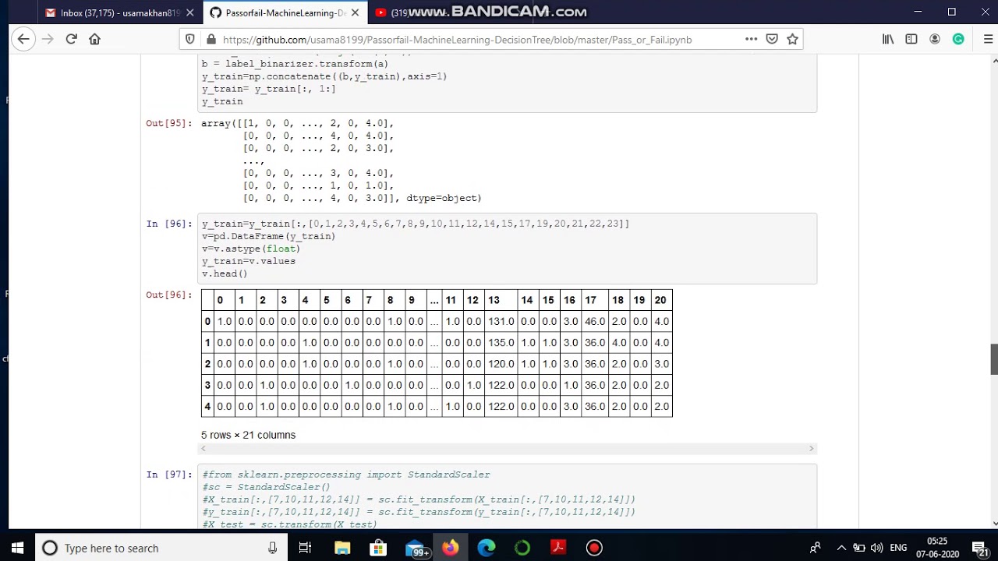Open volume control in system tray
The width and height of the screenshot is (998, 561).
pos(876,548)
